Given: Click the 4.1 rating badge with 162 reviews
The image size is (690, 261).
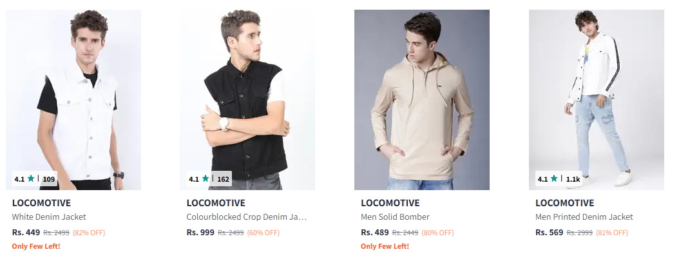Looking at the screenshot, I should click(x=209, y=179).
